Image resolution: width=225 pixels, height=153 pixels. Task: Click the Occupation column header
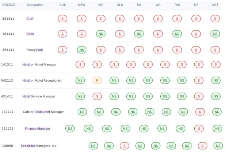click(35, 5)
